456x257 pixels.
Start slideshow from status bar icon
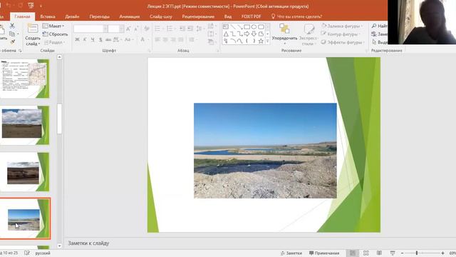pos(393,253)
